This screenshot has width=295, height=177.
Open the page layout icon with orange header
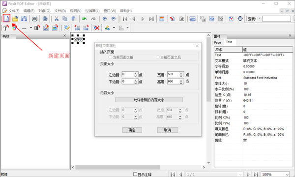tap(162, 19)
